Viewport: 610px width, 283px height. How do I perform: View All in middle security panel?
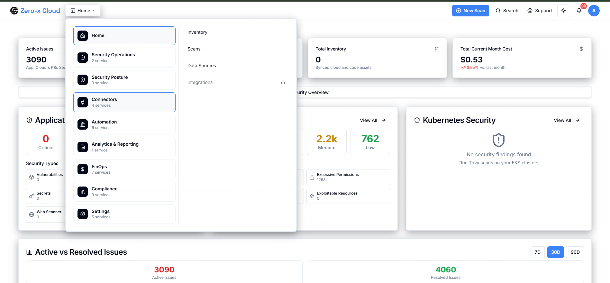(373, 120)
